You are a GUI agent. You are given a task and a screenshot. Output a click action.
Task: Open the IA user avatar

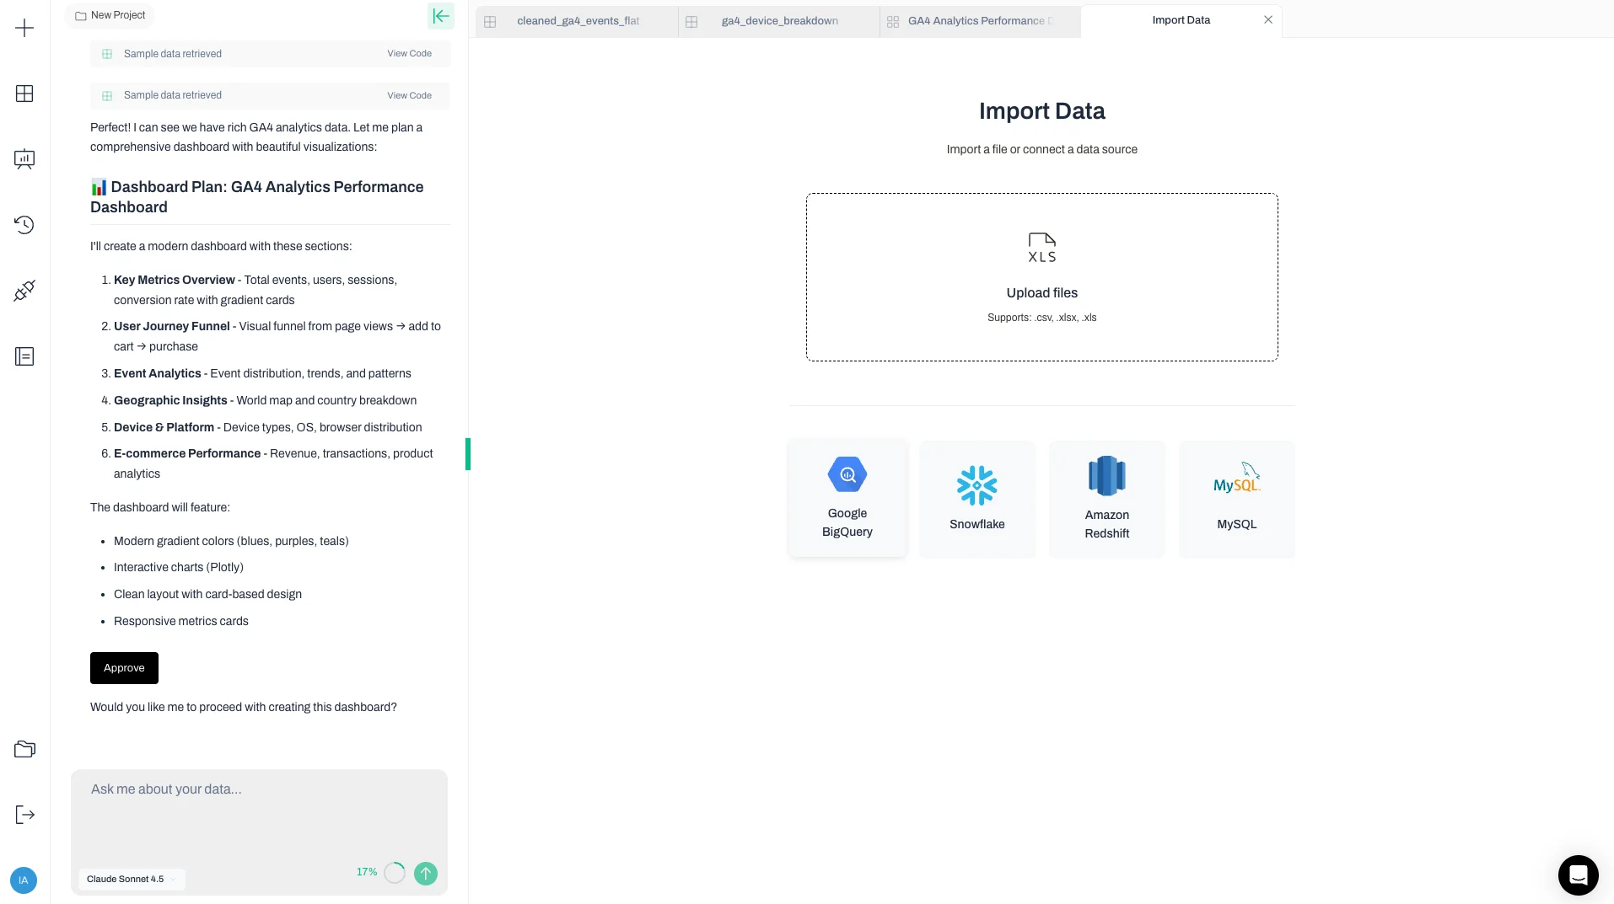(x=23, y=880)
